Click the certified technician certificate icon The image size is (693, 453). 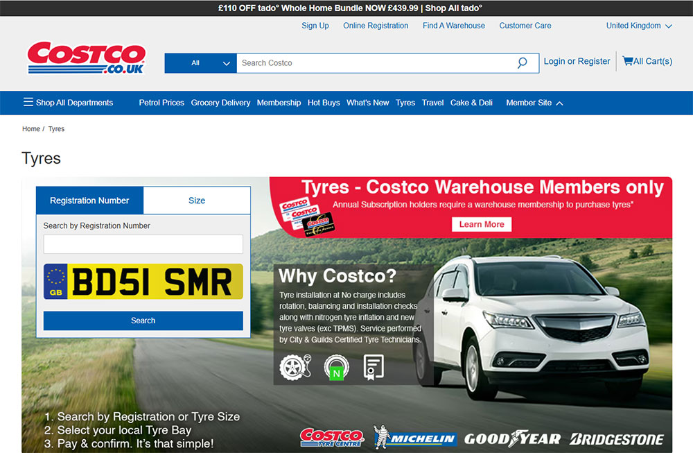[x=374, y=367]
